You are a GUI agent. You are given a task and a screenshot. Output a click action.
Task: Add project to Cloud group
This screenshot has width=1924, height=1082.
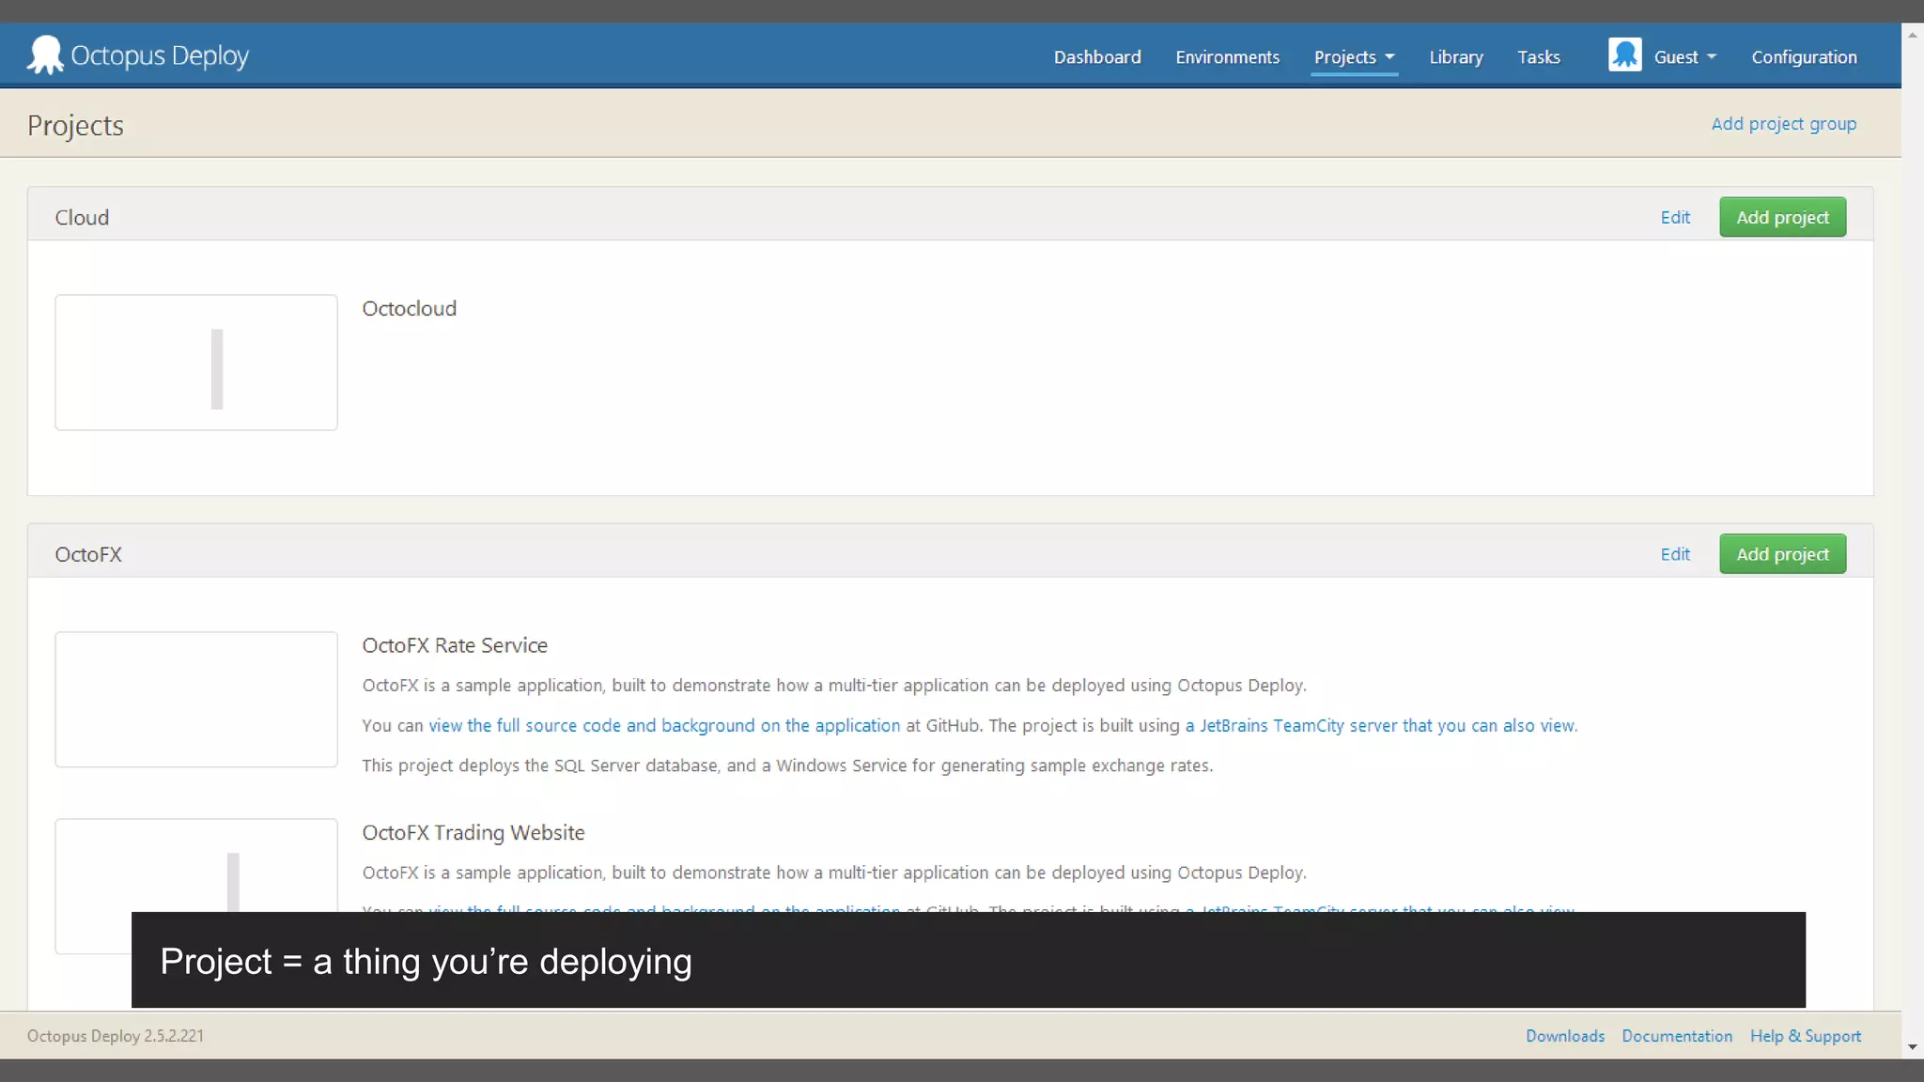(1782, 218)
